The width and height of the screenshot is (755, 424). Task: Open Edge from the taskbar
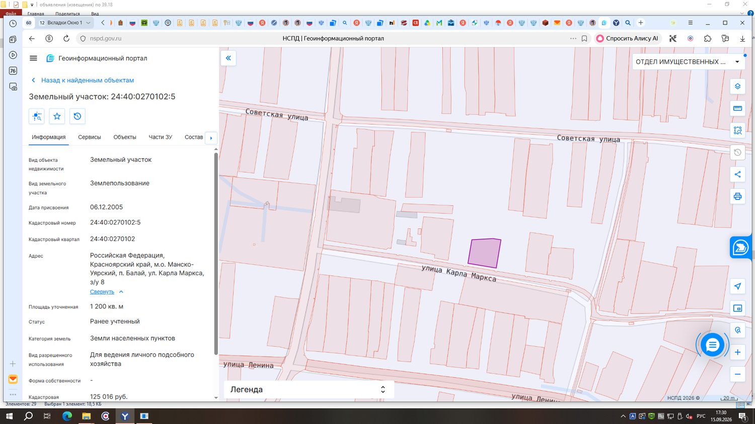tap(67, 416)
